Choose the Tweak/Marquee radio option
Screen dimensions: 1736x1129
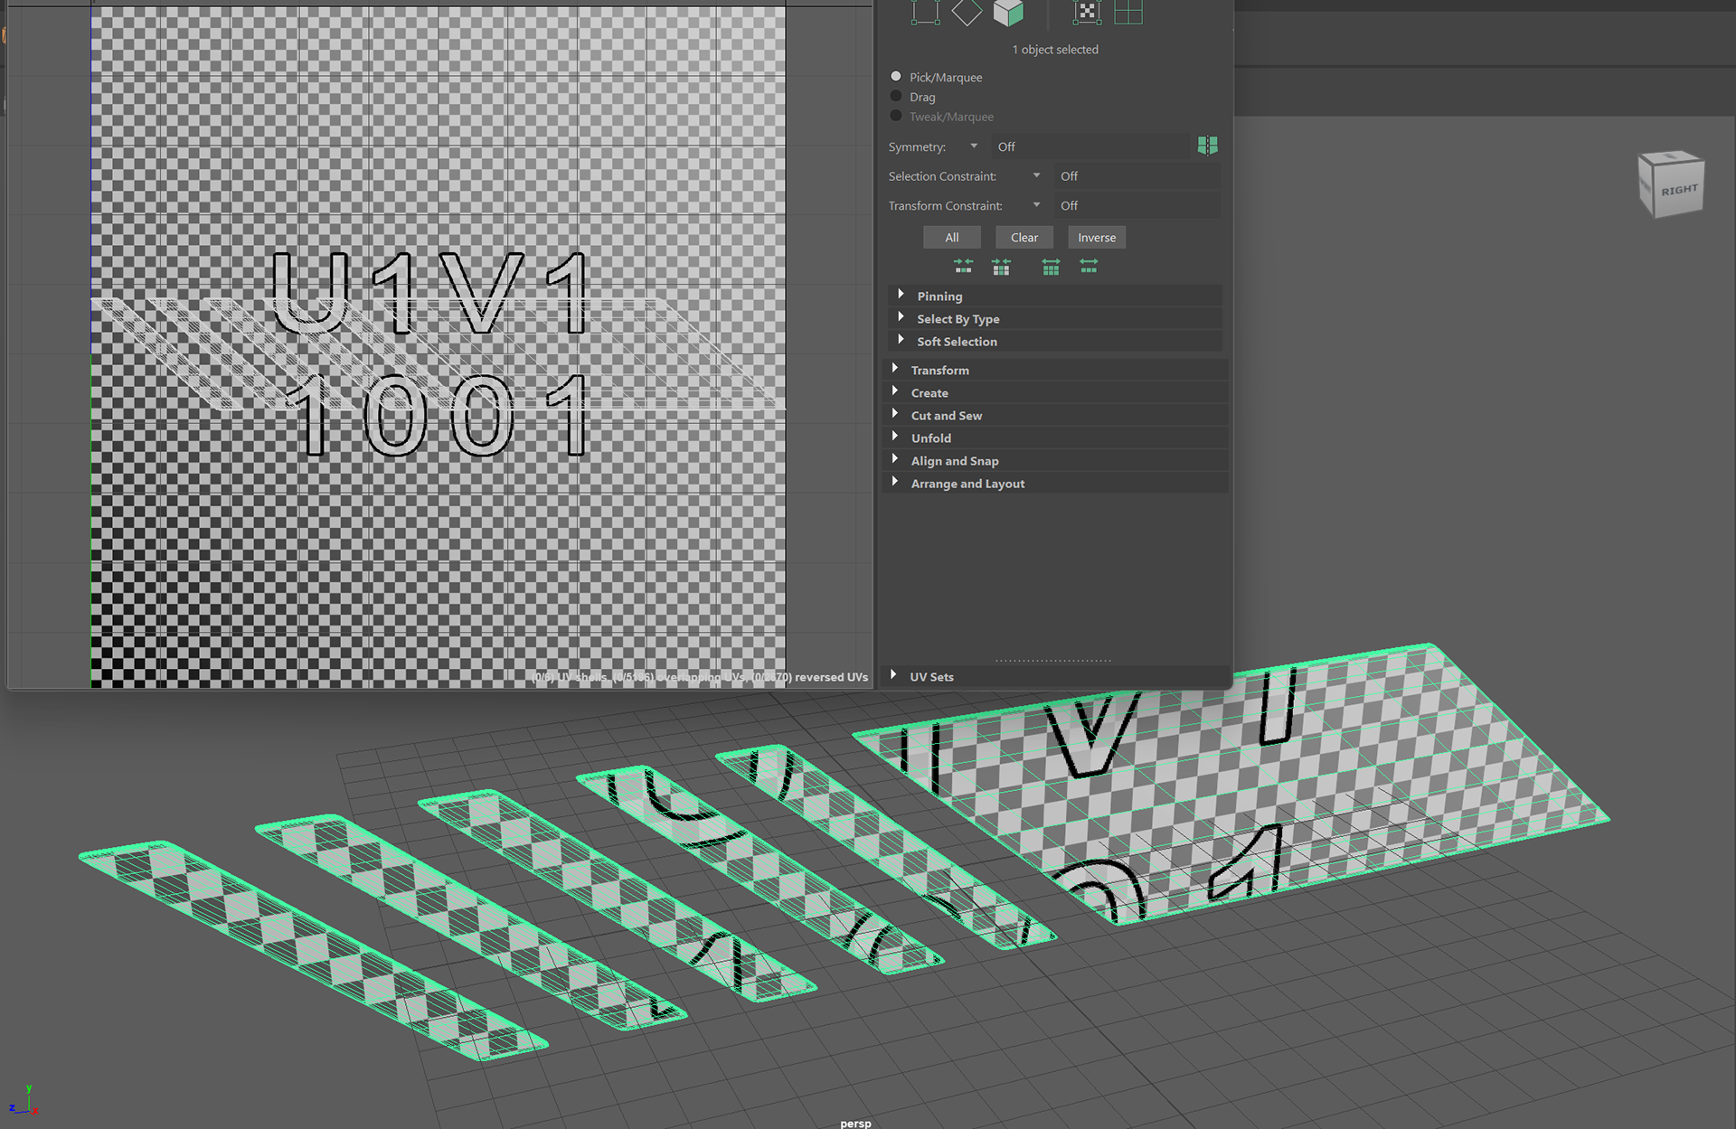(x=896, y=116)
